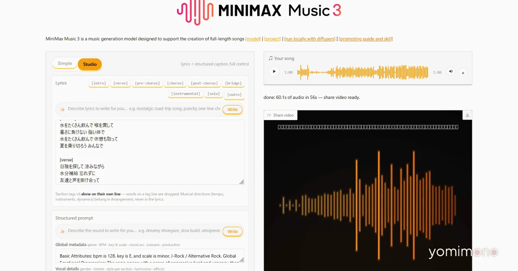Insert the [bridge] section tag
The height and width of the screenshot is (271, 518).
(233, 83)
